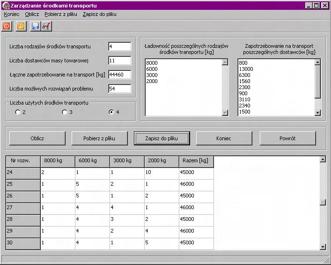Screen dimensions: 331x265
Task: Click row header 27 in results table
Action: click(23, 209)
